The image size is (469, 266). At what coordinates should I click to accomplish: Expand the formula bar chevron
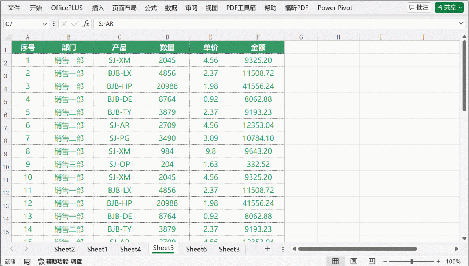461,23
